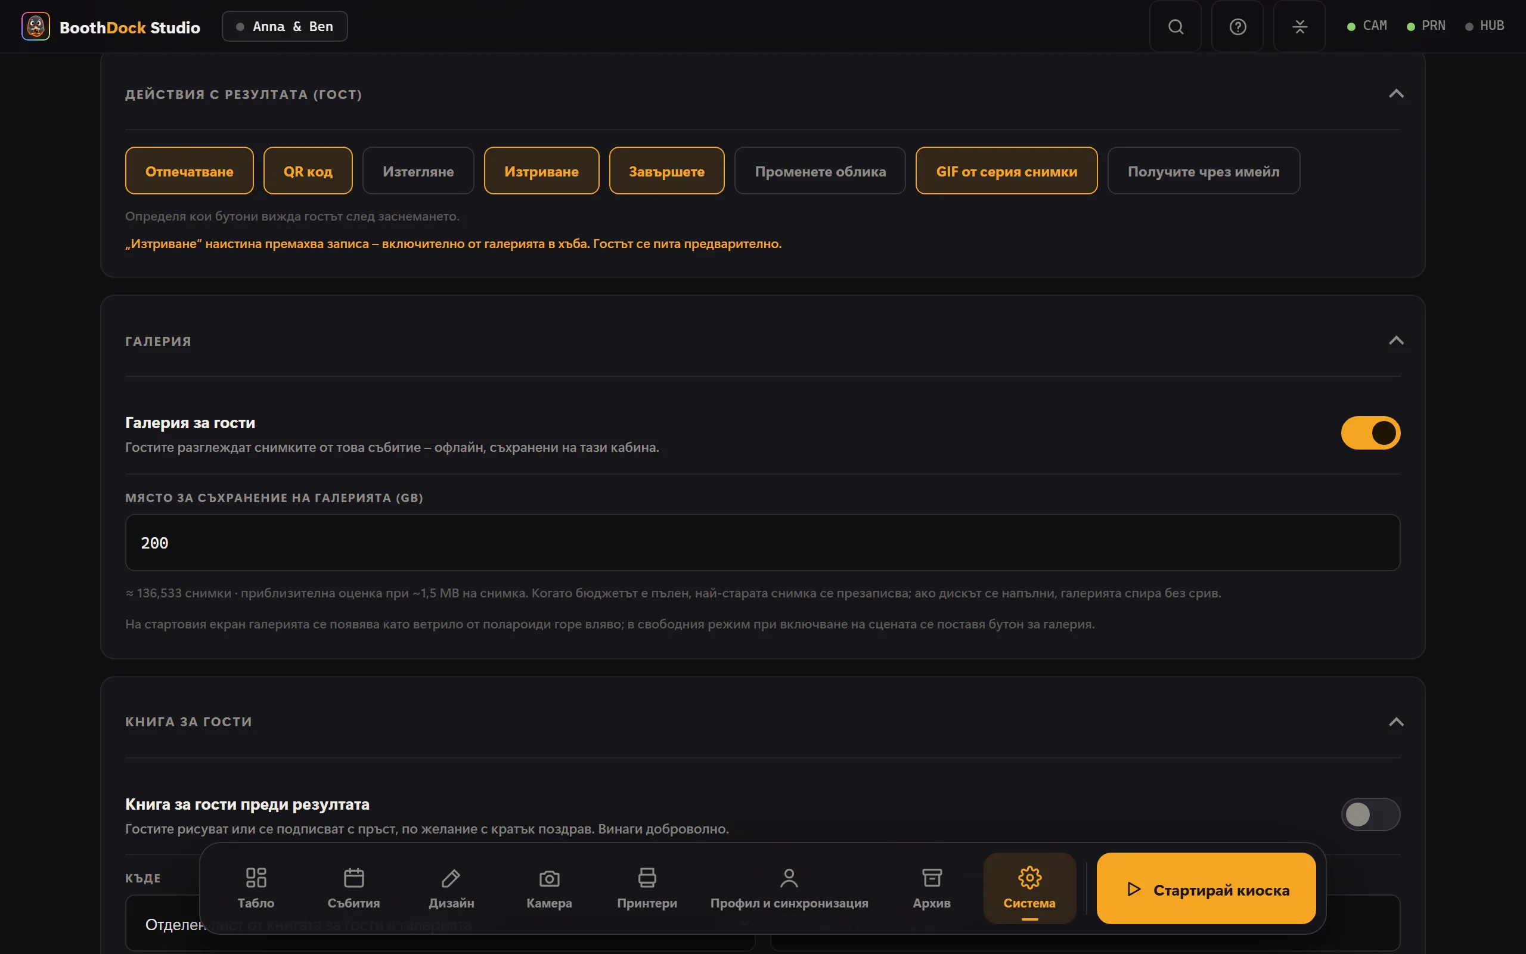The image size is (1526, 954).
Task: Click the collapse-all arrows icon in the header
Action: pyautogui.click(x=1299, y=26)
